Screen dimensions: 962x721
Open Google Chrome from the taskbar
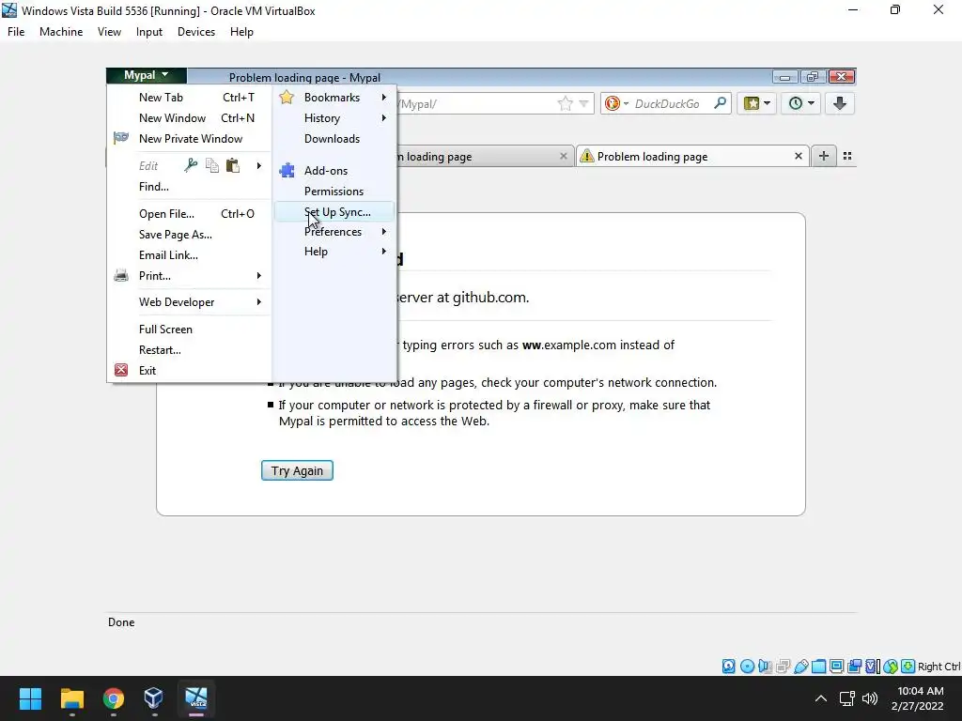tap(113, 698)
